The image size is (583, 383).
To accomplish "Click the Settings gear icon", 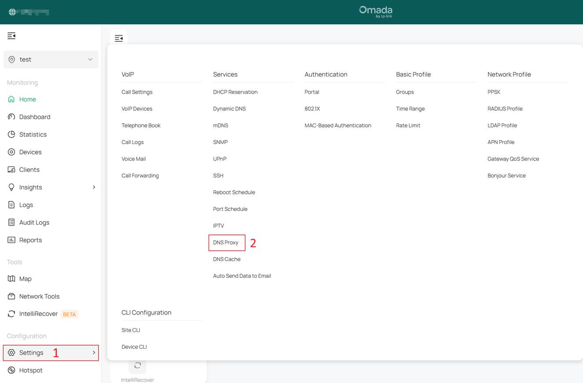I will [11, 353].
